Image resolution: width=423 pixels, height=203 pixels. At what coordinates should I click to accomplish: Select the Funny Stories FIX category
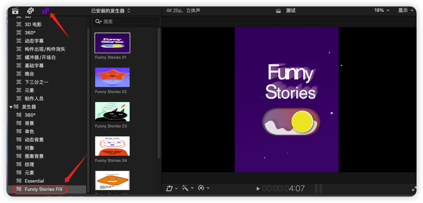click(x=44, y=189)
